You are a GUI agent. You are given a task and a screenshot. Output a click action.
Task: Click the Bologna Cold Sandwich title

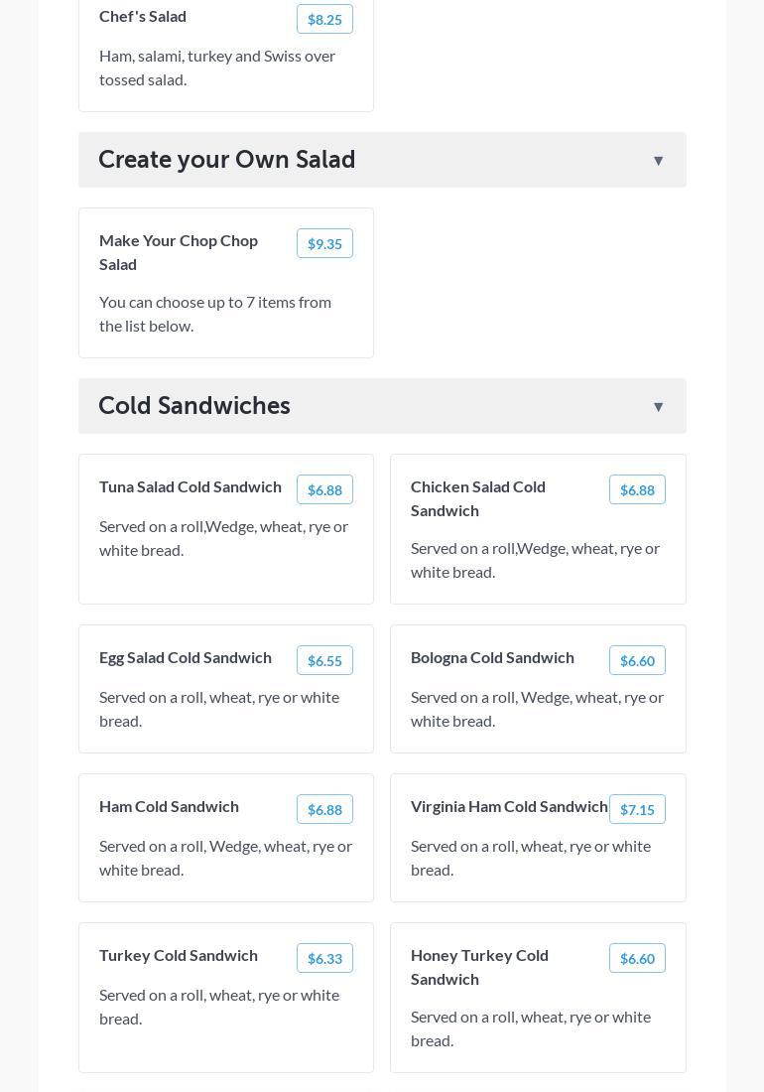coord(492,657)
